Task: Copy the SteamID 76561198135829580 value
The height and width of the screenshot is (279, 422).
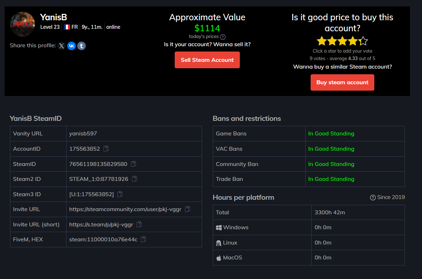Action: (133, 164)
